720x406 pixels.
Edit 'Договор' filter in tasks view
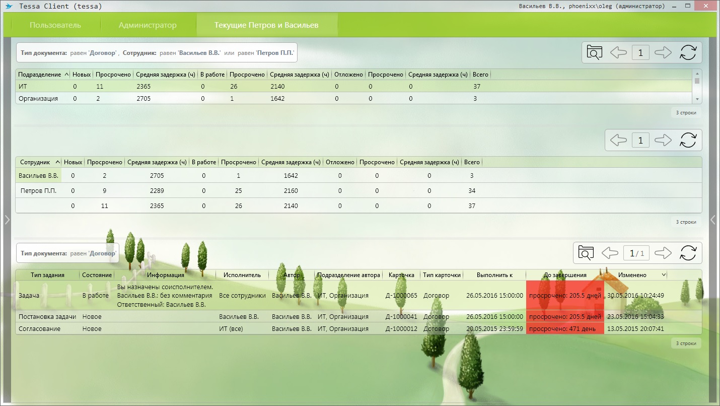[103, 253]
